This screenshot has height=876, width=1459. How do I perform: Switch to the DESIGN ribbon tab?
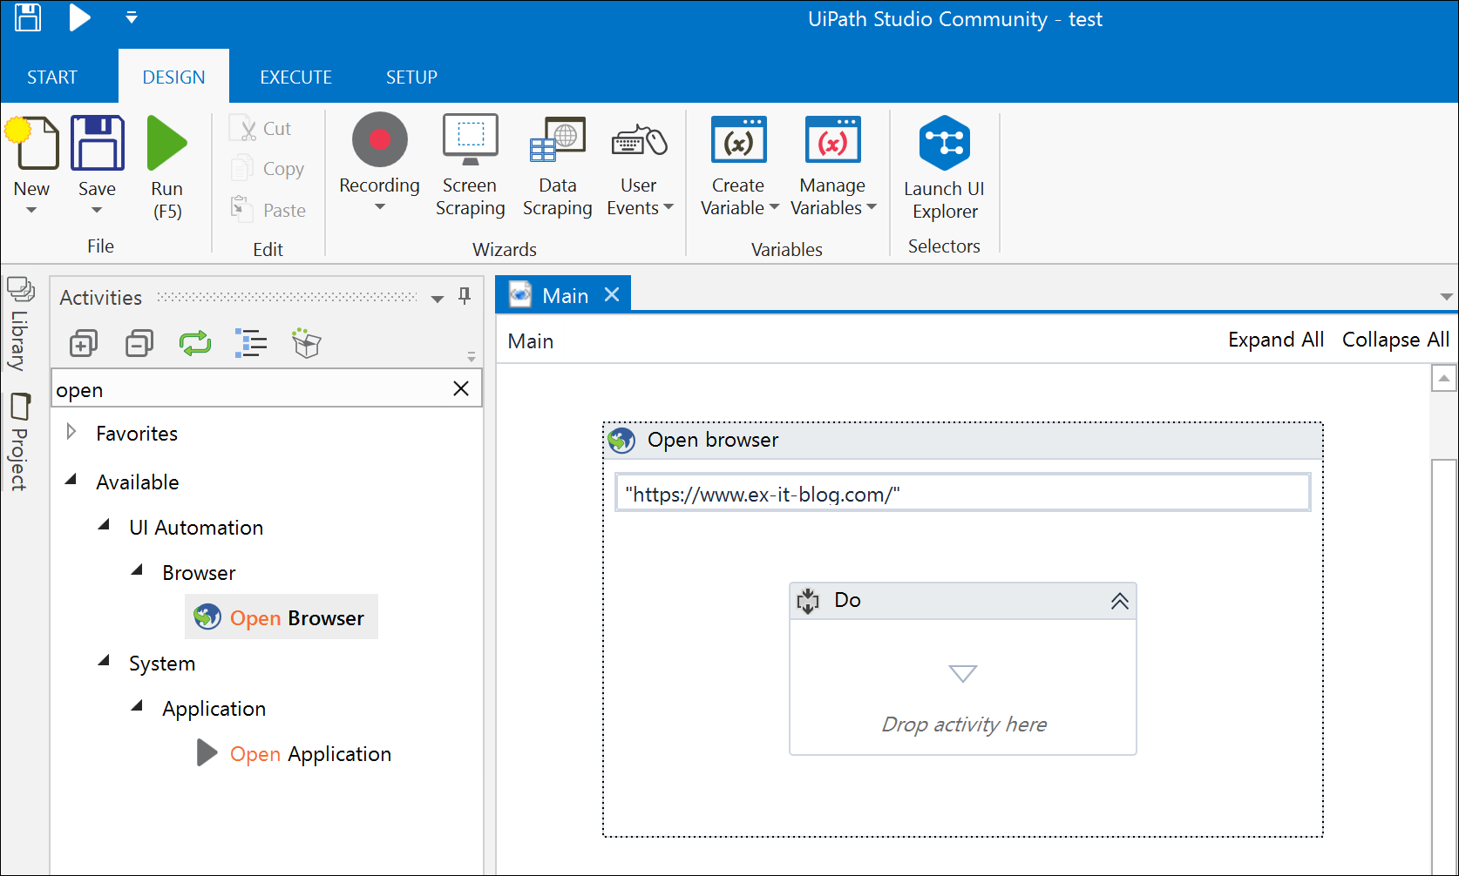pos(174,77)
